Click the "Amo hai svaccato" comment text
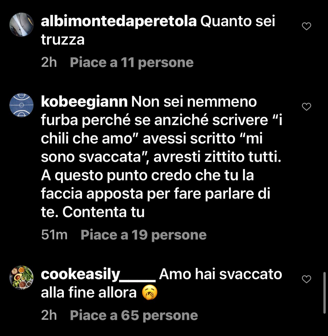Viewport: 328px width, 336px height. click(161, 283)
